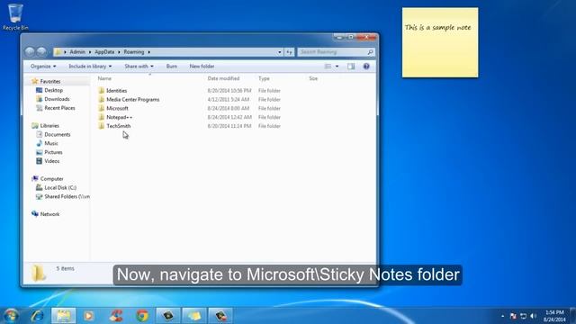Open Local Disk (C:)

point(60,188)
